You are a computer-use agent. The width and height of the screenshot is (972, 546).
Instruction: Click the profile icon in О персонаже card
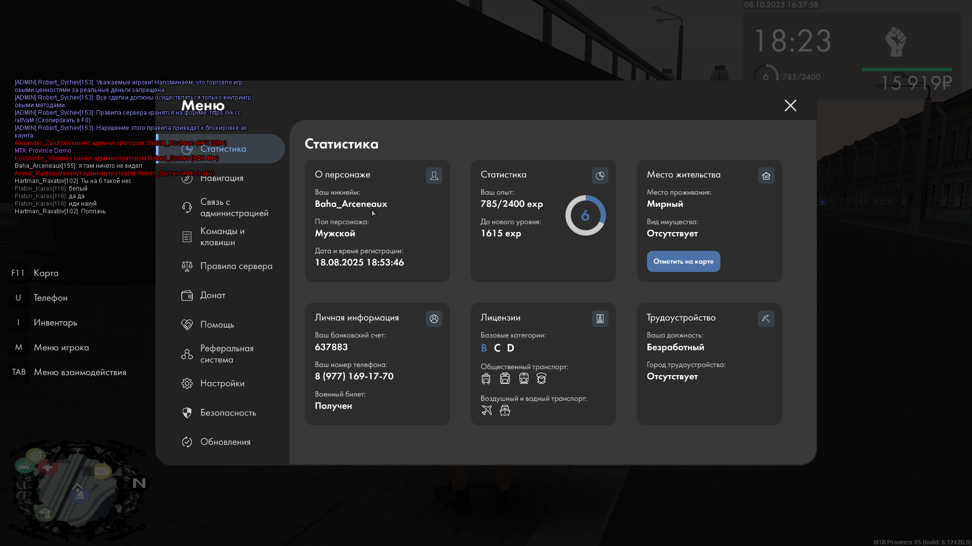click(434, 175)
